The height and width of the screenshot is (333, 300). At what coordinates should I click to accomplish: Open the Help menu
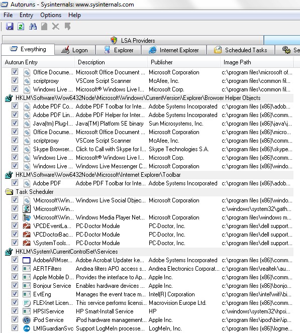click(74, 15)
